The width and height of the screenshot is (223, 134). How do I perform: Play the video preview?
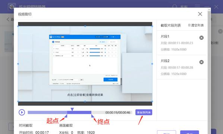[x=22, y=112]
